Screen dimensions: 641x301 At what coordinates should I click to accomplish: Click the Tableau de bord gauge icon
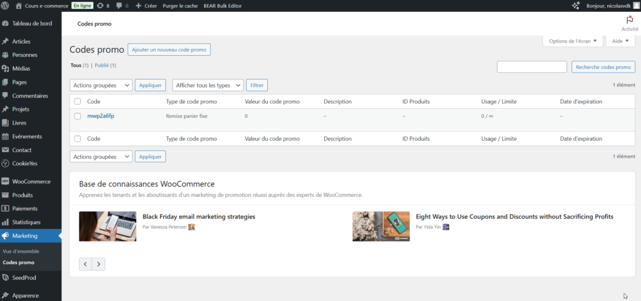point(5,23)
